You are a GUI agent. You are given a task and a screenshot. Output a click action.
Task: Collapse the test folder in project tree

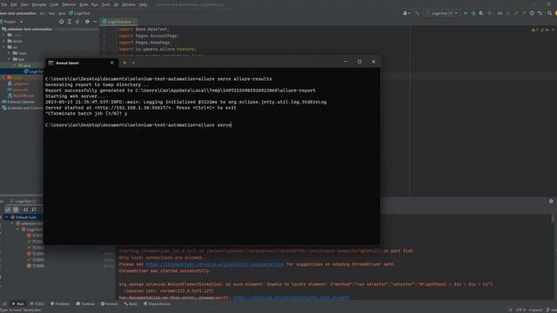[10, 59]
